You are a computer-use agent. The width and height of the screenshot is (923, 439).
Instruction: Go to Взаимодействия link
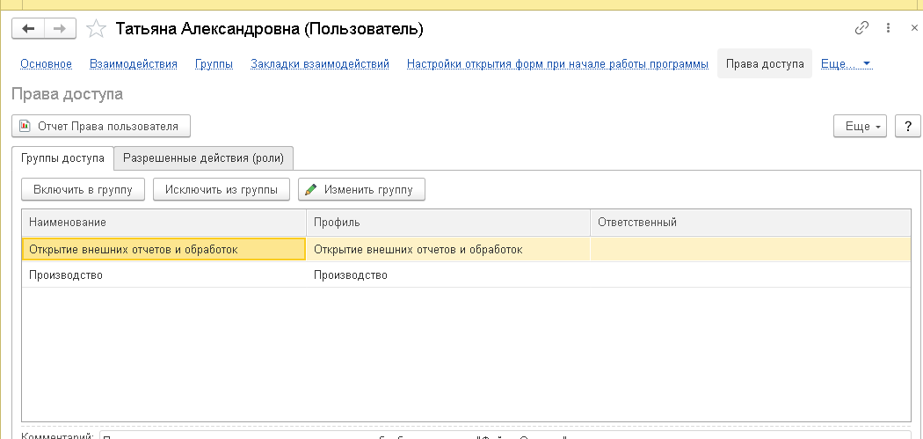click(x=134, y=64)
